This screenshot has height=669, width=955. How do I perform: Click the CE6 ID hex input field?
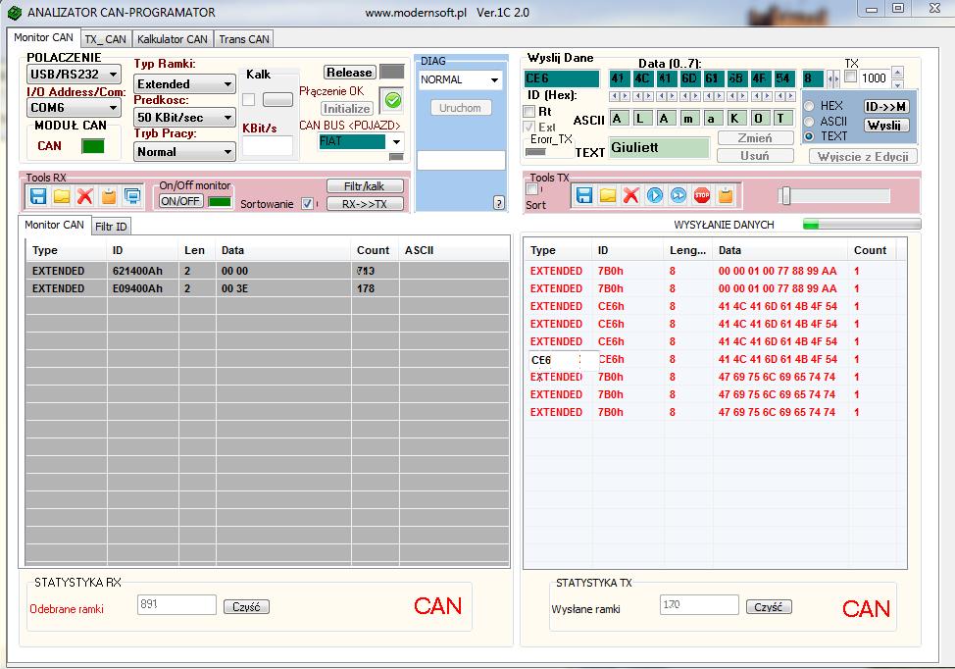[562, 78]
